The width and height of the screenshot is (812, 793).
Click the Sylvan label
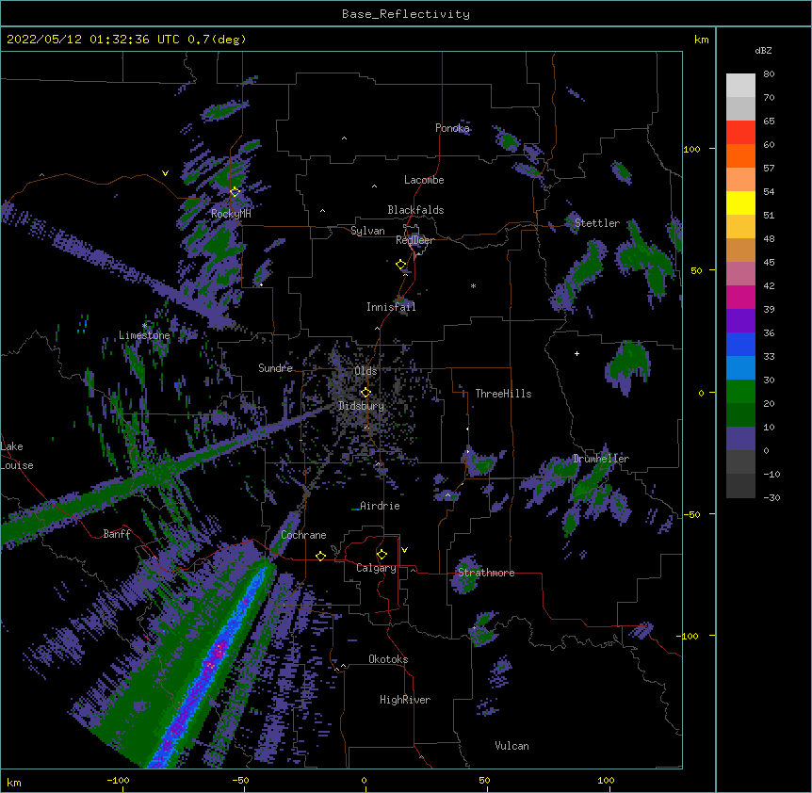pyautogui.click(x=367, y=231)
